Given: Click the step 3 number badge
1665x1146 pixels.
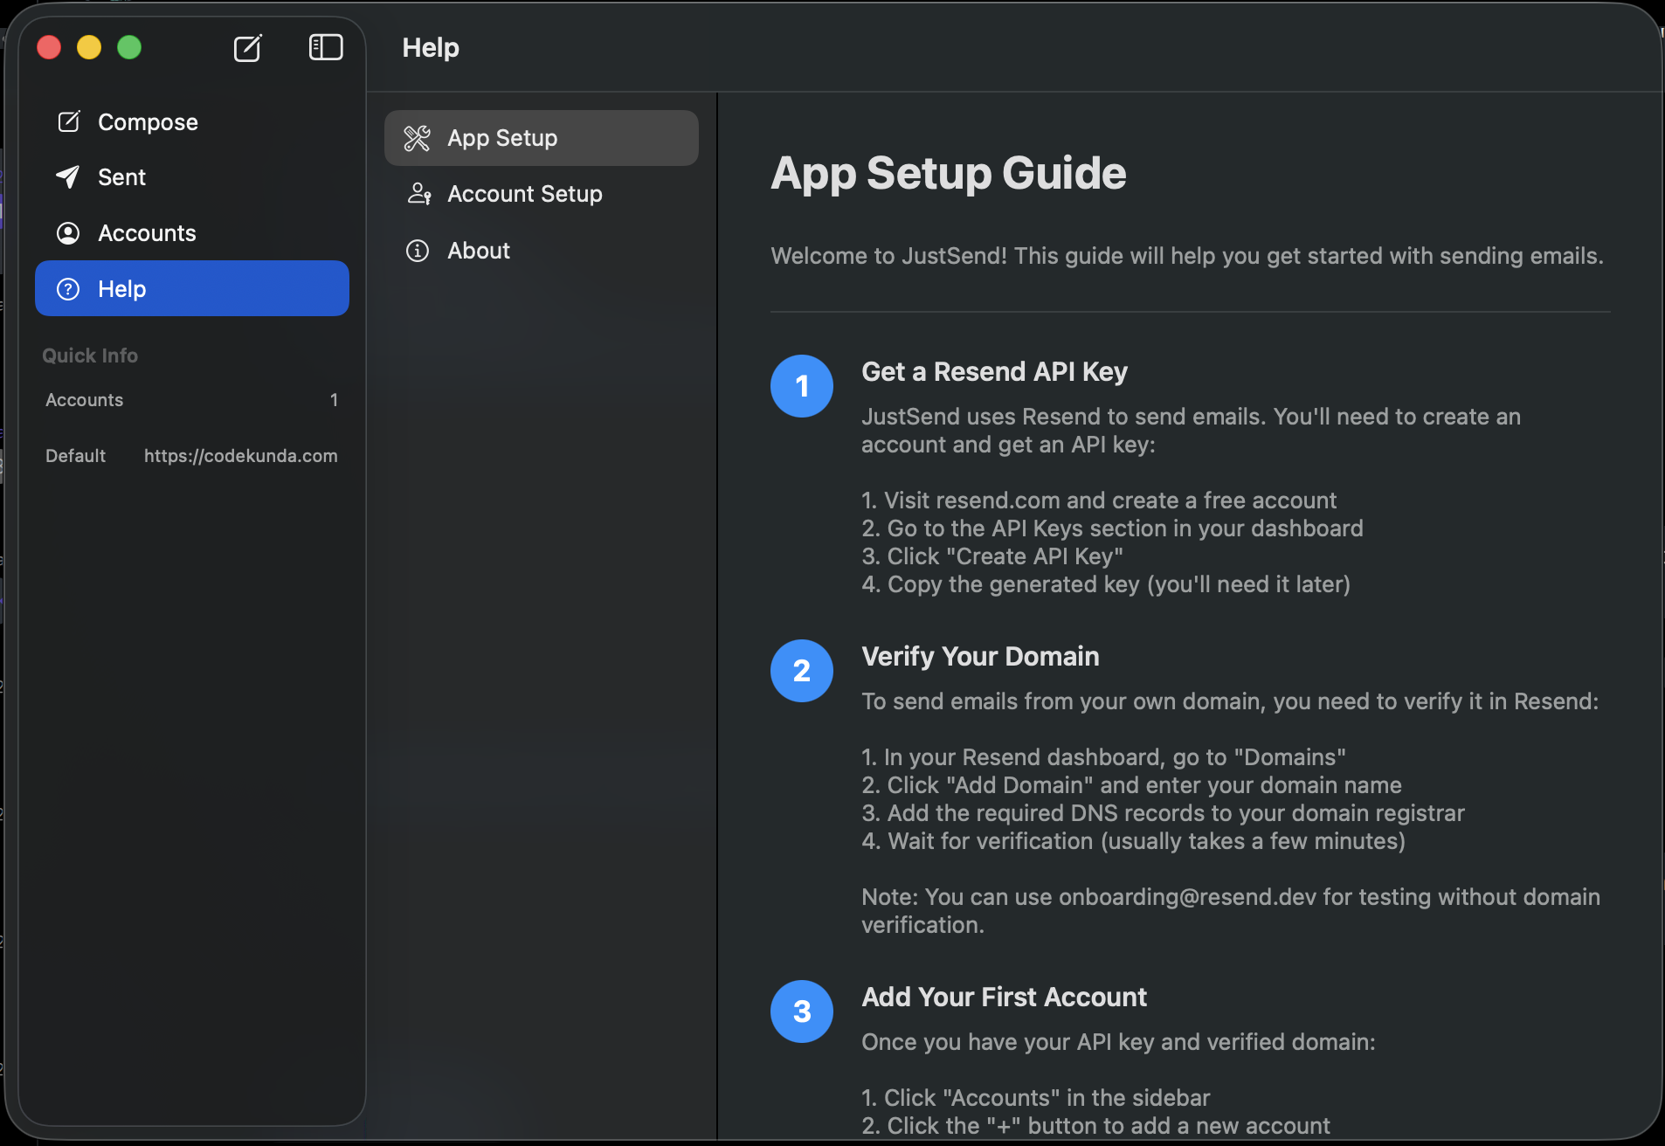Looking at the screenshot, I should pos(801,1011).
